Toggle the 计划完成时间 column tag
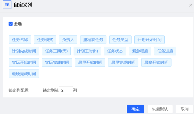 [24, 51]
